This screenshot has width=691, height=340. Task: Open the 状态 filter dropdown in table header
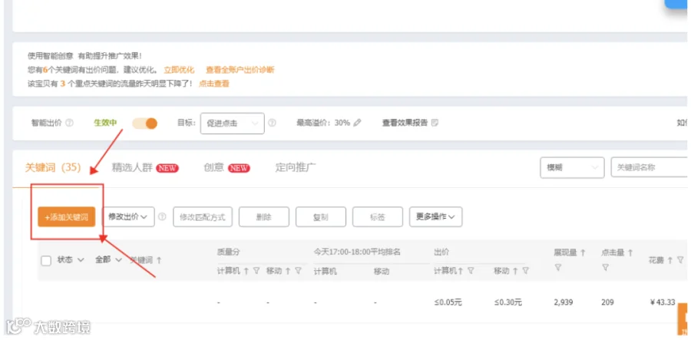pos(71,260)
